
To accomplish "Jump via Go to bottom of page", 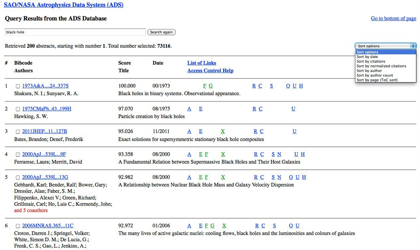I will pyautogui.click(x=393, y=18).
